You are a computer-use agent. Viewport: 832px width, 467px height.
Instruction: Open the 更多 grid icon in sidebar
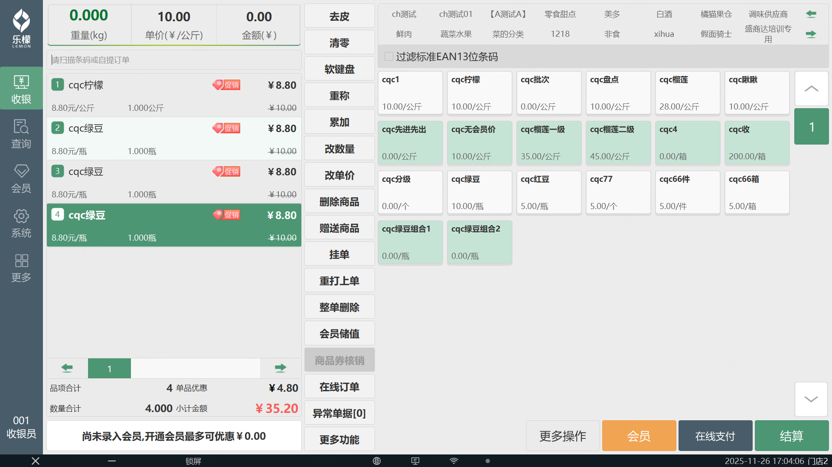(21, 267)
